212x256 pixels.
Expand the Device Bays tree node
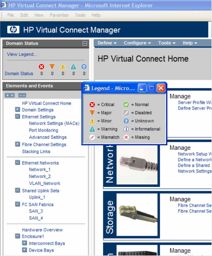point(25,250)
